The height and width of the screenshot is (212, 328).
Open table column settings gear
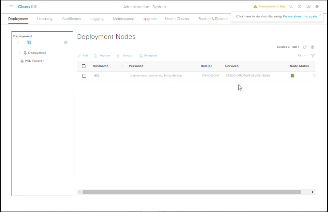313,47
